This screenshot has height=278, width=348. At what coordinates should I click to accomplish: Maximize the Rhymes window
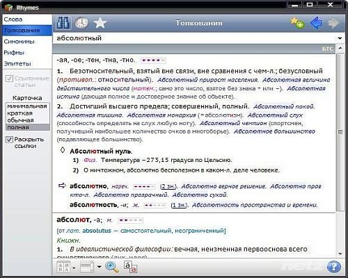click(310, 5)
